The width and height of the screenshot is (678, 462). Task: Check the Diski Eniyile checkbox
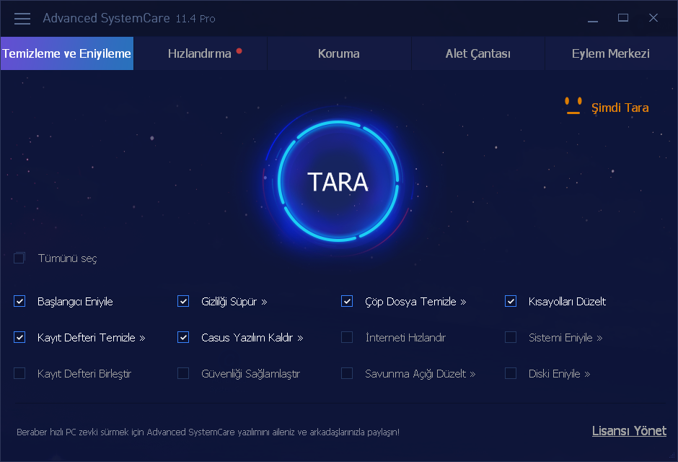coord(511,373)
